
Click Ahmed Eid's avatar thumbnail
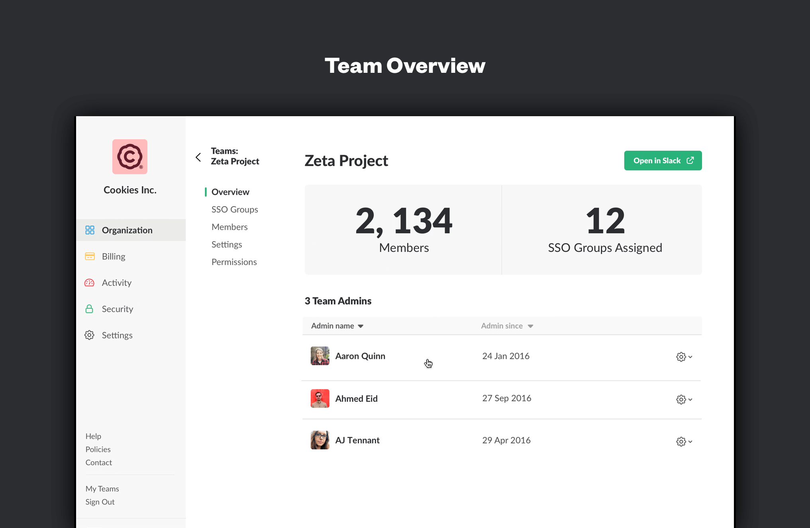point(320,398)
